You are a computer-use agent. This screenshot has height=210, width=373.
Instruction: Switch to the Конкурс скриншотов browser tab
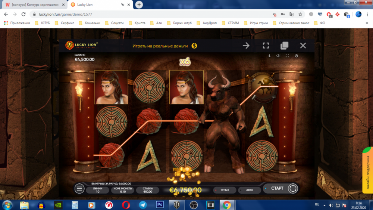[34, 4]
